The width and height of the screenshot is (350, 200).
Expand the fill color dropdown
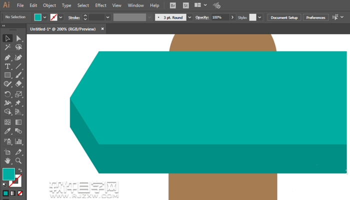[45, 18]
